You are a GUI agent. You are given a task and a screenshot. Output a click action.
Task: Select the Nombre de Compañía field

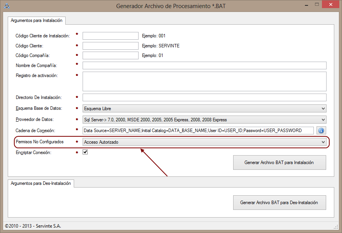coord(204,65)
